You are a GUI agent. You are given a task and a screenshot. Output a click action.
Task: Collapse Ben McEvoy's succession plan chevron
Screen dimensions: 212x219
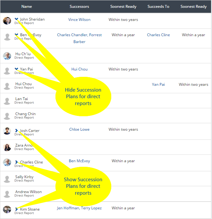(16, 34)
